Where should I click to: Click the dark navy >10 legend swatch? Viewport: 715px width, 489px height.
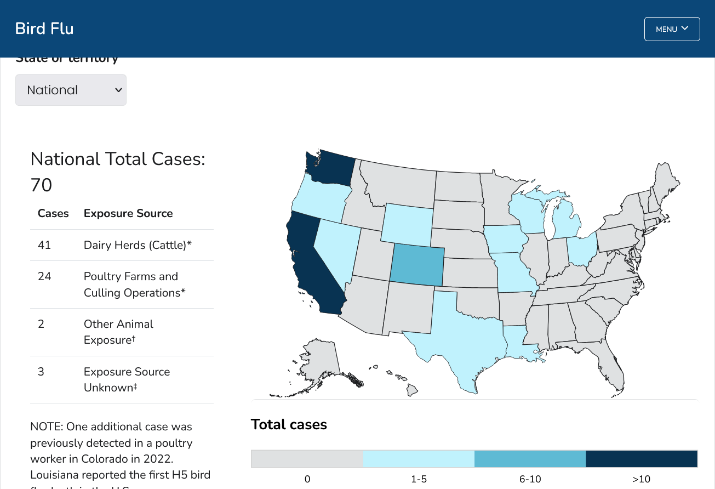pos(642,459)
